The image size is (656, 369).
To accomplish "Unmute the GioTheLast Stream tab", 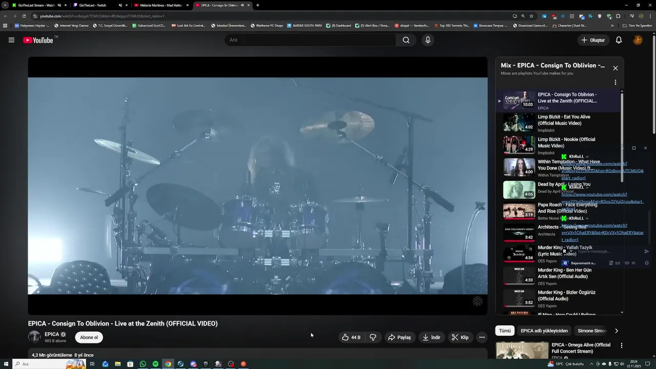I will tap(59, 5).
